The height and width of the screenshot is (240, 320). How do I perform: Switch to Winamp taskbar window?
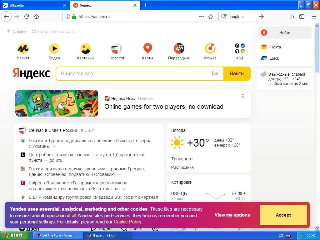click(58, 235)
